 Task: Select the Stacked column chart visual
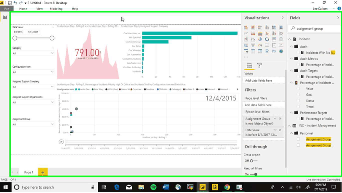pyautogui.click(x=253, y=27)
